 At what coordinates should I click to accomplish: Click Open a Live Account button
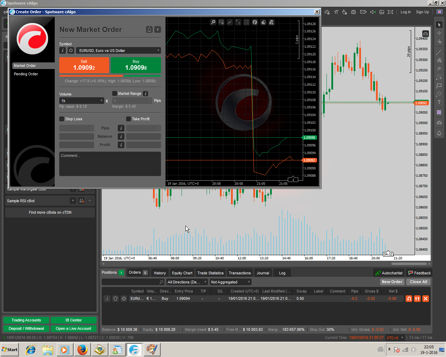[74, 328]
